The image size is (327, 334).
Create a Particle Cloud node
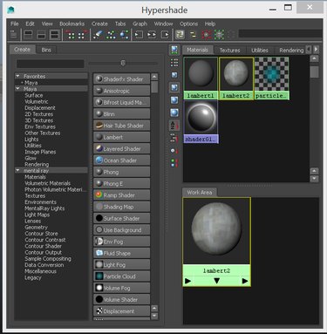pyautogui.click(x=121, y=276)
